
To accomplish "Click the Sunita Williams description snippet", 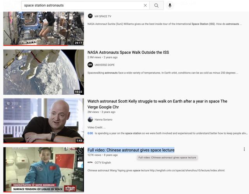I will pos(165,24).
